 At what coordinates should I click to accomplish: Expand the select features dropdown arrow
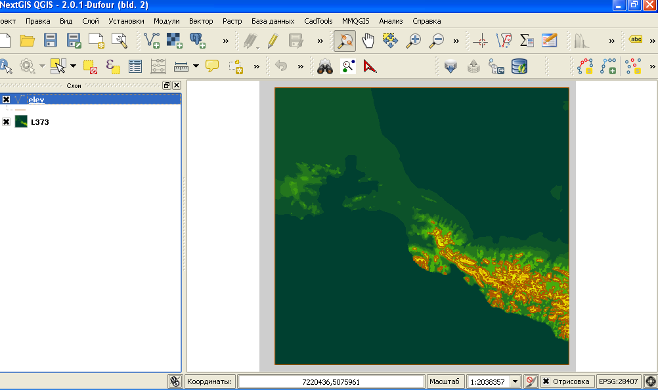pos(73,66)
